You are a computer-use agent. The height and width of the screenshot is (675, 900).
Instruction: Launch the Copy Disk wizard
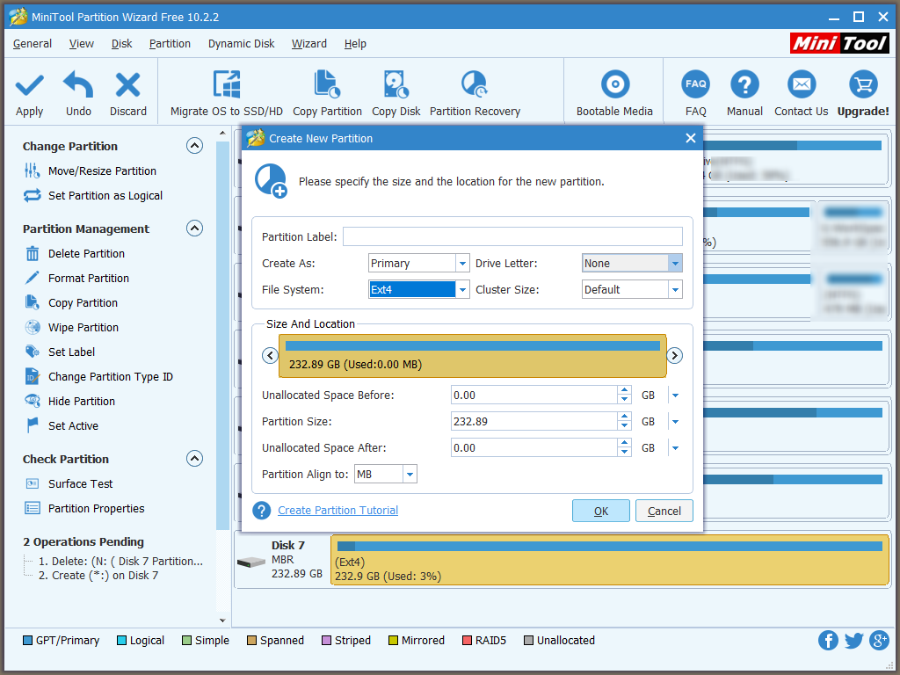[x=396, y=94]
